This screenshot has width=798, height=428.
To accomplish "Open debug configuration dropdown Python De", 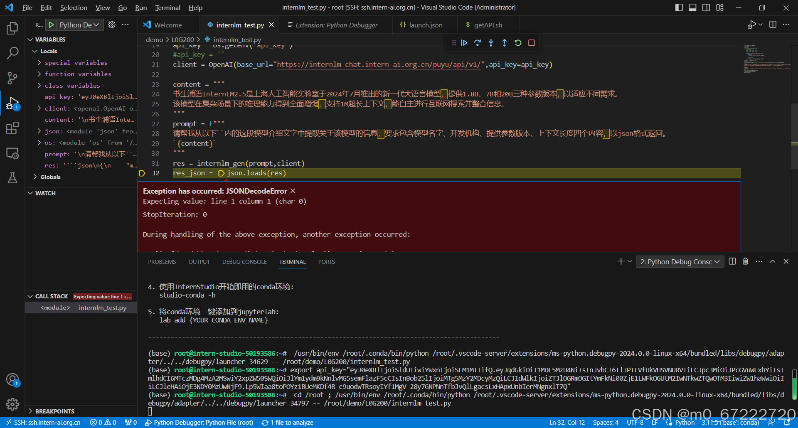I will (79, 25).
